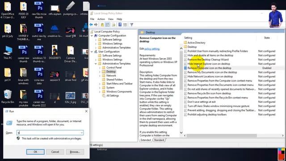Select the This PC desktop icon
Viewport: 286px width, 161px height.
tap(8, 52)
